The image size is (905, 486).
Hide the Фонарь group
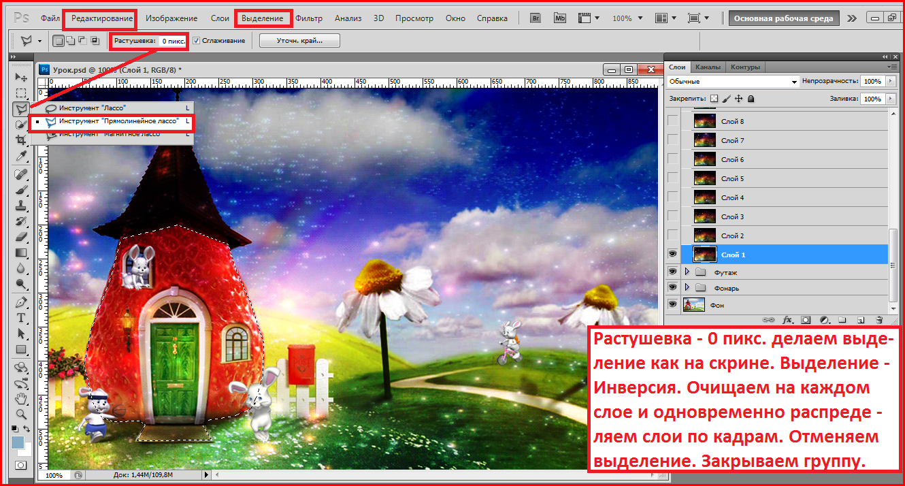672,288
